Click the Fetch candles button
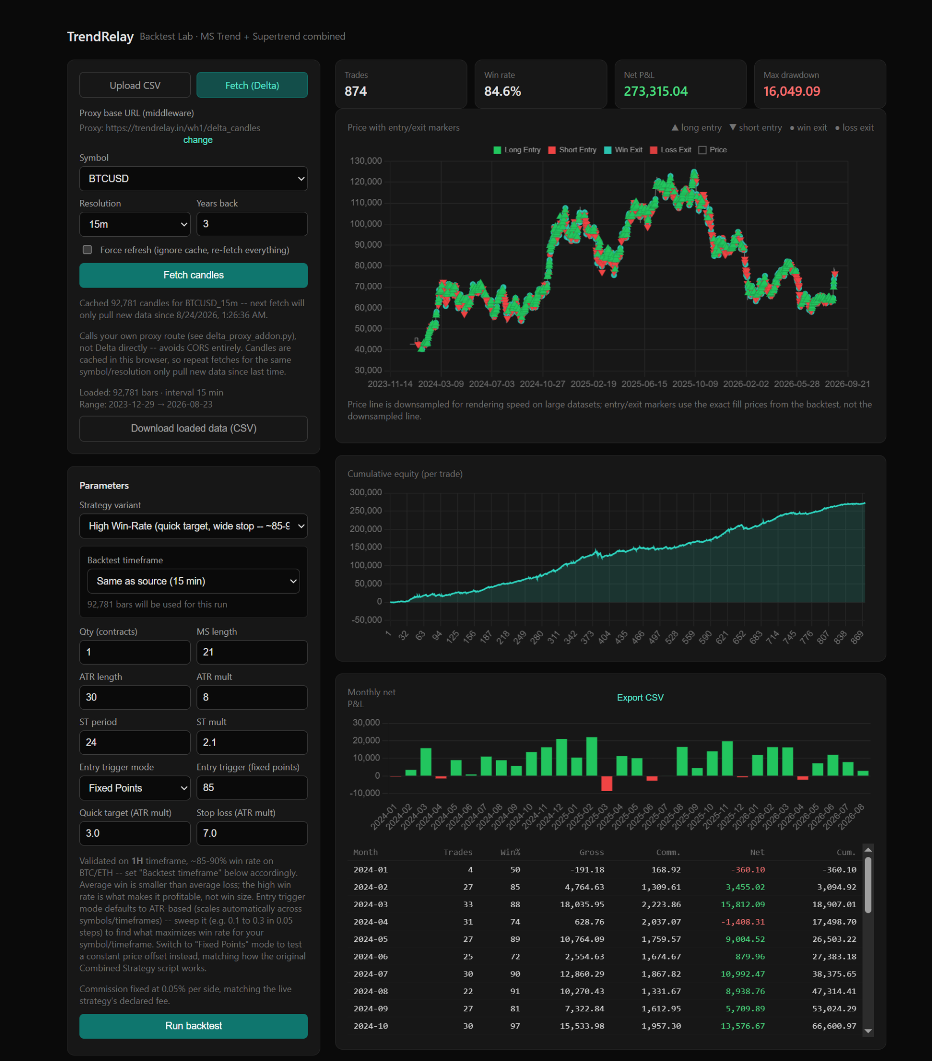 (x=193, y=275)
